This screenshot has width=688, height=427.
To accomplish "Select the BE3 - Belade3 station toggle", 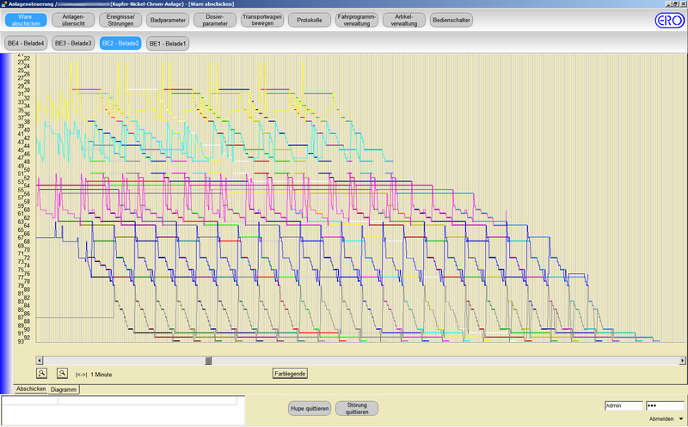I will tap(73, 43).
